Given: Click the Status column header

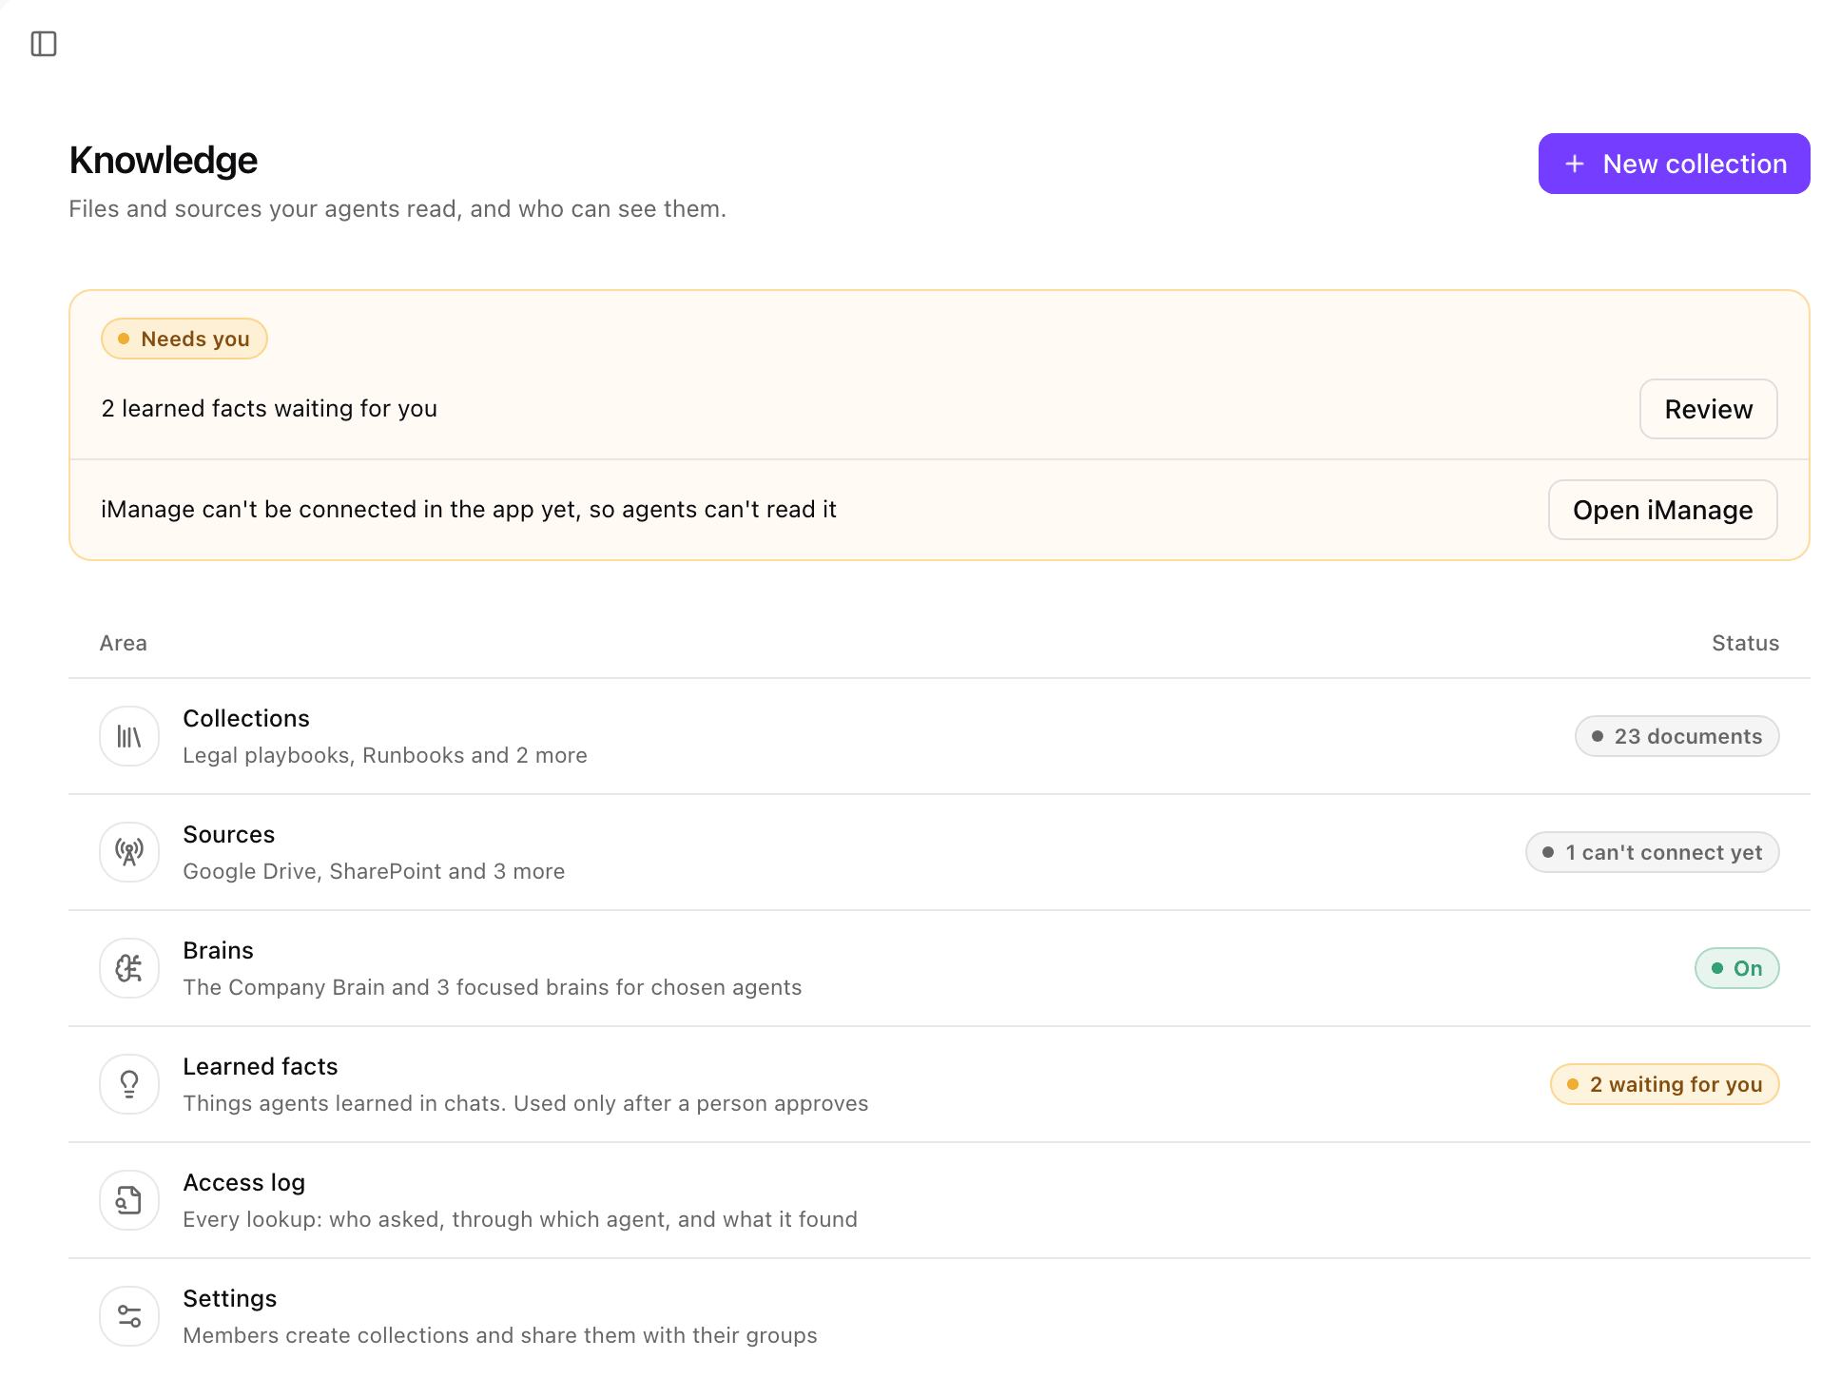Looking at the screenshot, I should coord(1745,643).
